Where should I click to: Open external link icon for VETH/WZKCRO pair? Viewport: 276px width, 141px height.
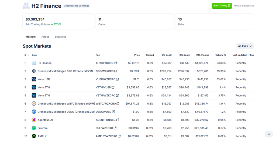[x=117, y=96]
